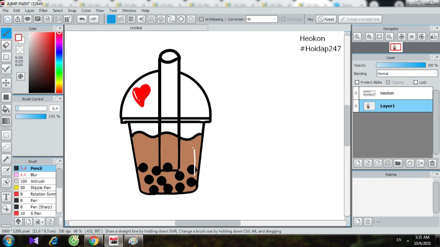
Task: Open the add brush dropdown arrow
Action: click(43, 222)
